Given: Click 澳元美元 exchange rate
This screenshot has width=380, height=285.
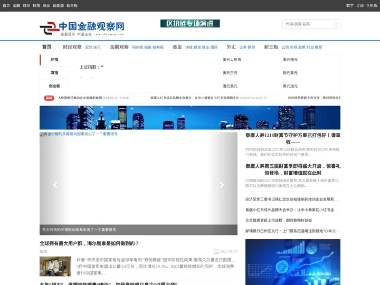Looking at the screenshot, I should pos(230,86).
